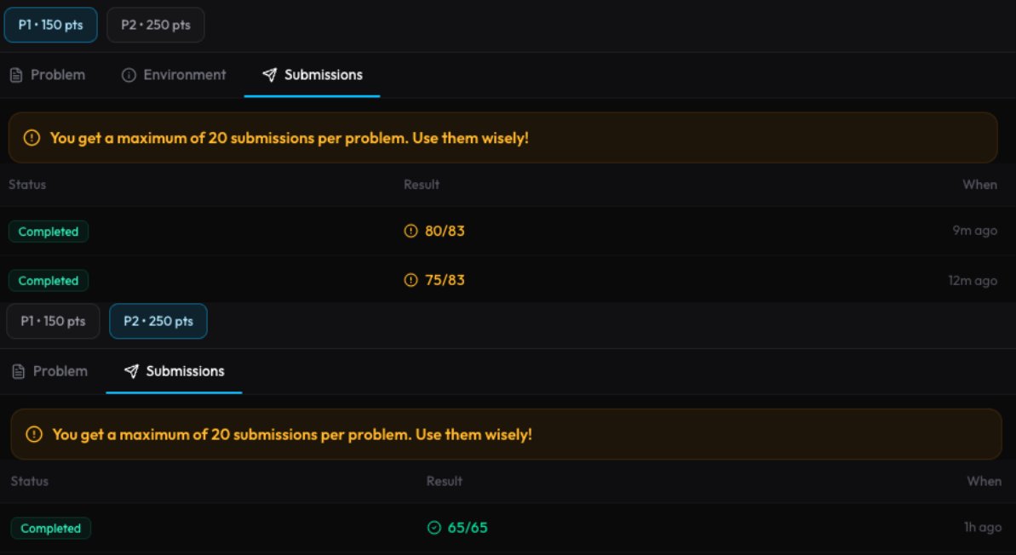
Task: Click Completed badge in the 80/83 row
Action: 49,232
